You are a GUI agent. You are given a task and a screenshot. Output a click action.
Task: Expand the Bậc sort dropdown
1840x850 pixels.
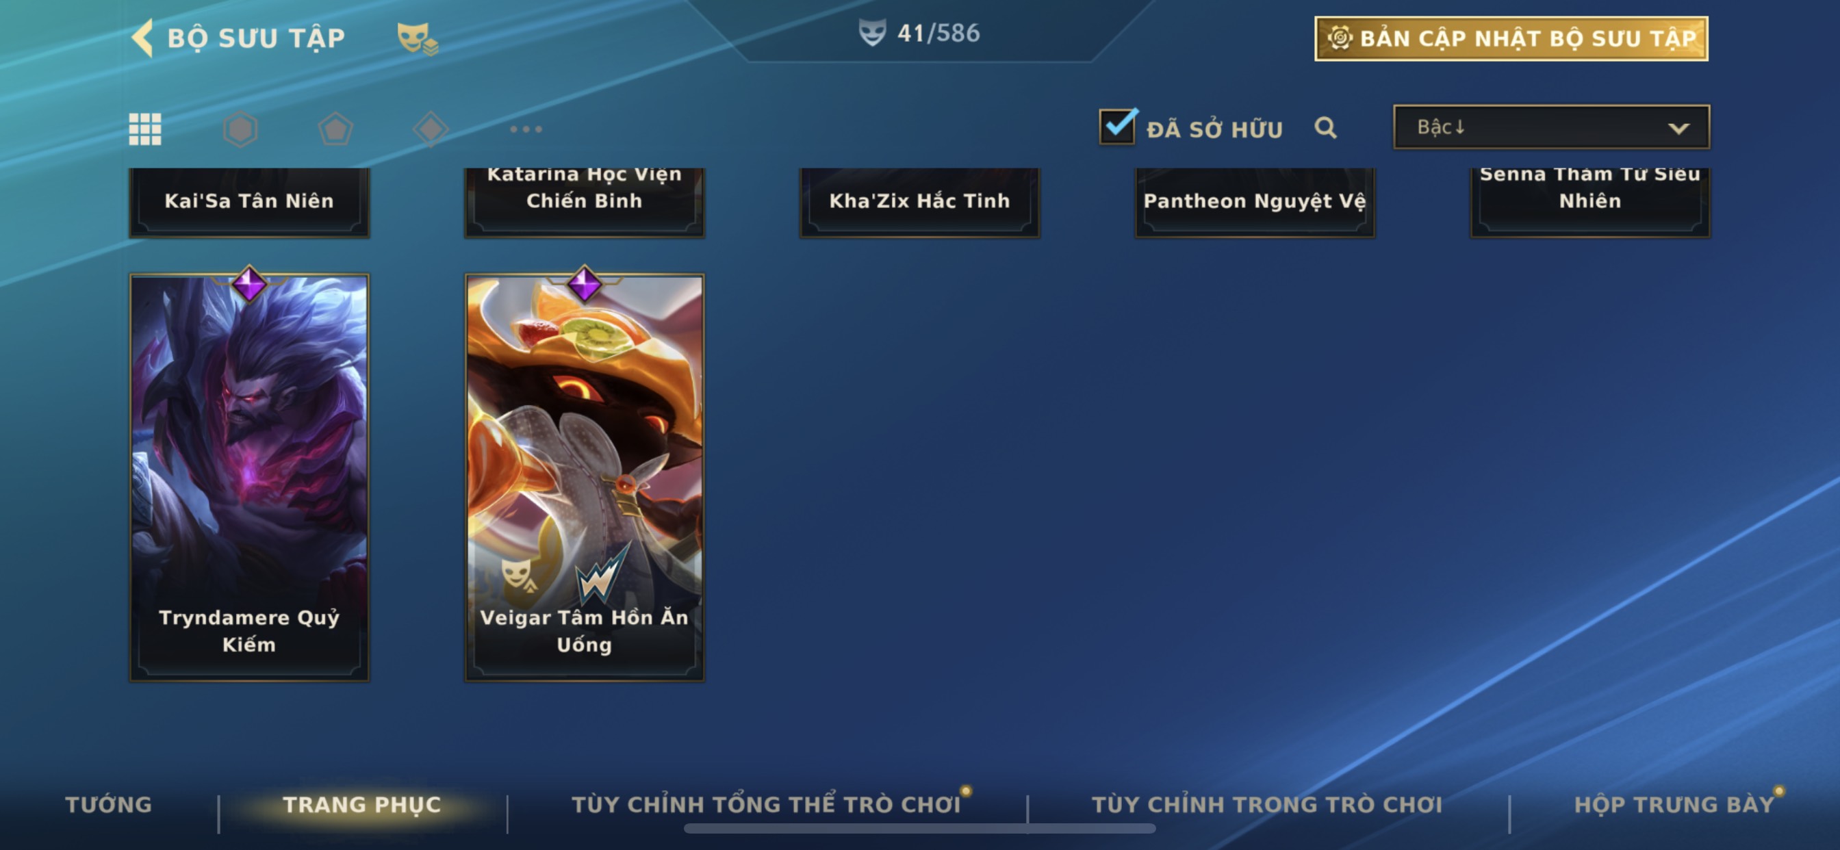[x=1550, y=127]
